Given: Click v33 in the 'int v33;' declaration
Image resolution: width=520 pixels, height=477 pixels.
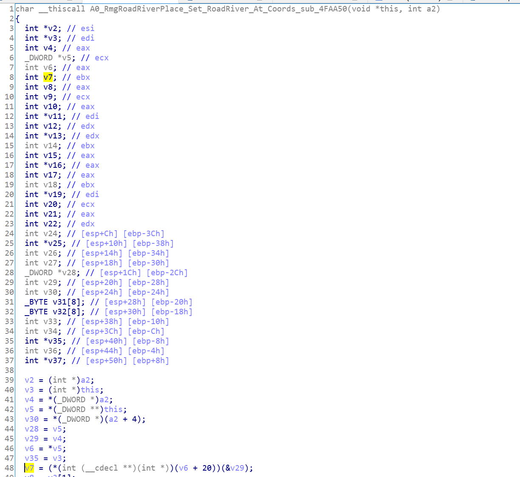Looking at the screenshot, I should [x=50, y=322].
